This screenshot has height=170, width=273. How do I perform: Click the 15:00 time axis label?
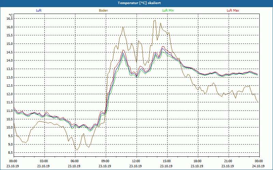168,161
